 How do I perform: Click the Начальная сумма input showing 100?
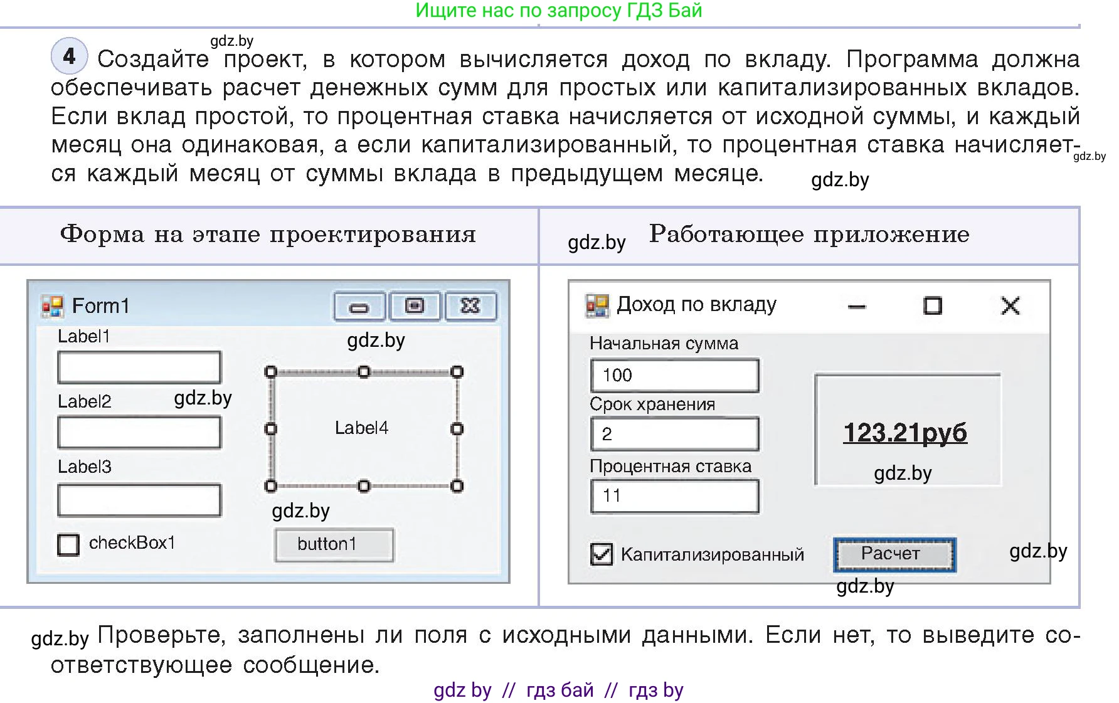click(674, 374)
